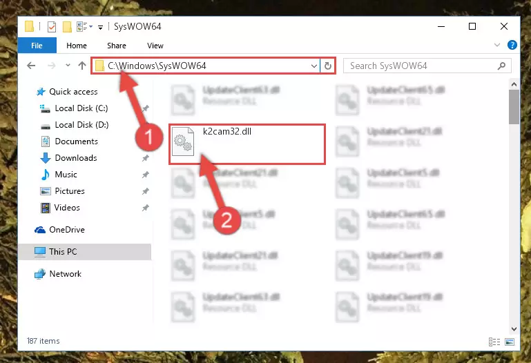531x363 pixels.
Task: Click the address bar path C:\Windows\SysWOW64
Action: click(157, 66)
